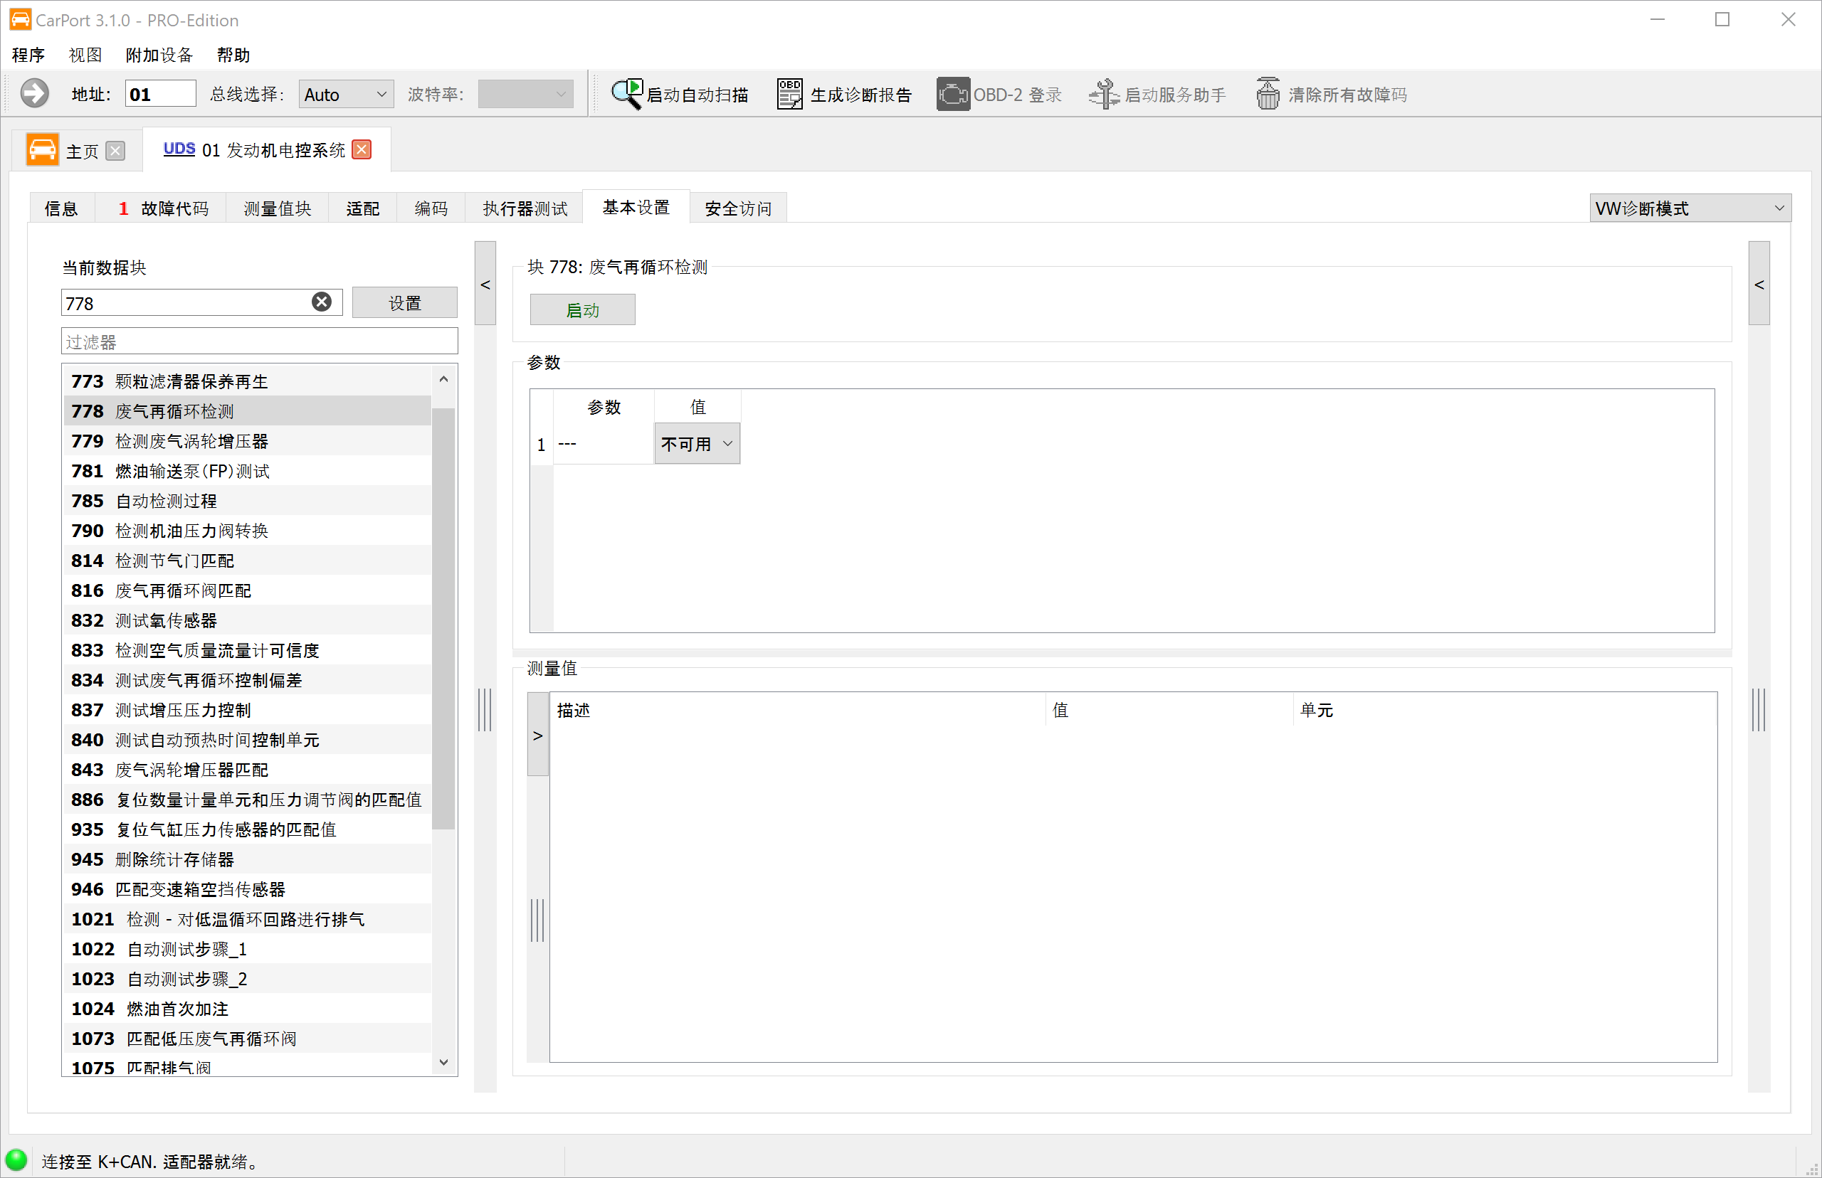Image resolution: width=1822 pixels, height=1178 pixels.
Task: Select block 1022 自动测试步骤_1
Action: pos(247,948)
